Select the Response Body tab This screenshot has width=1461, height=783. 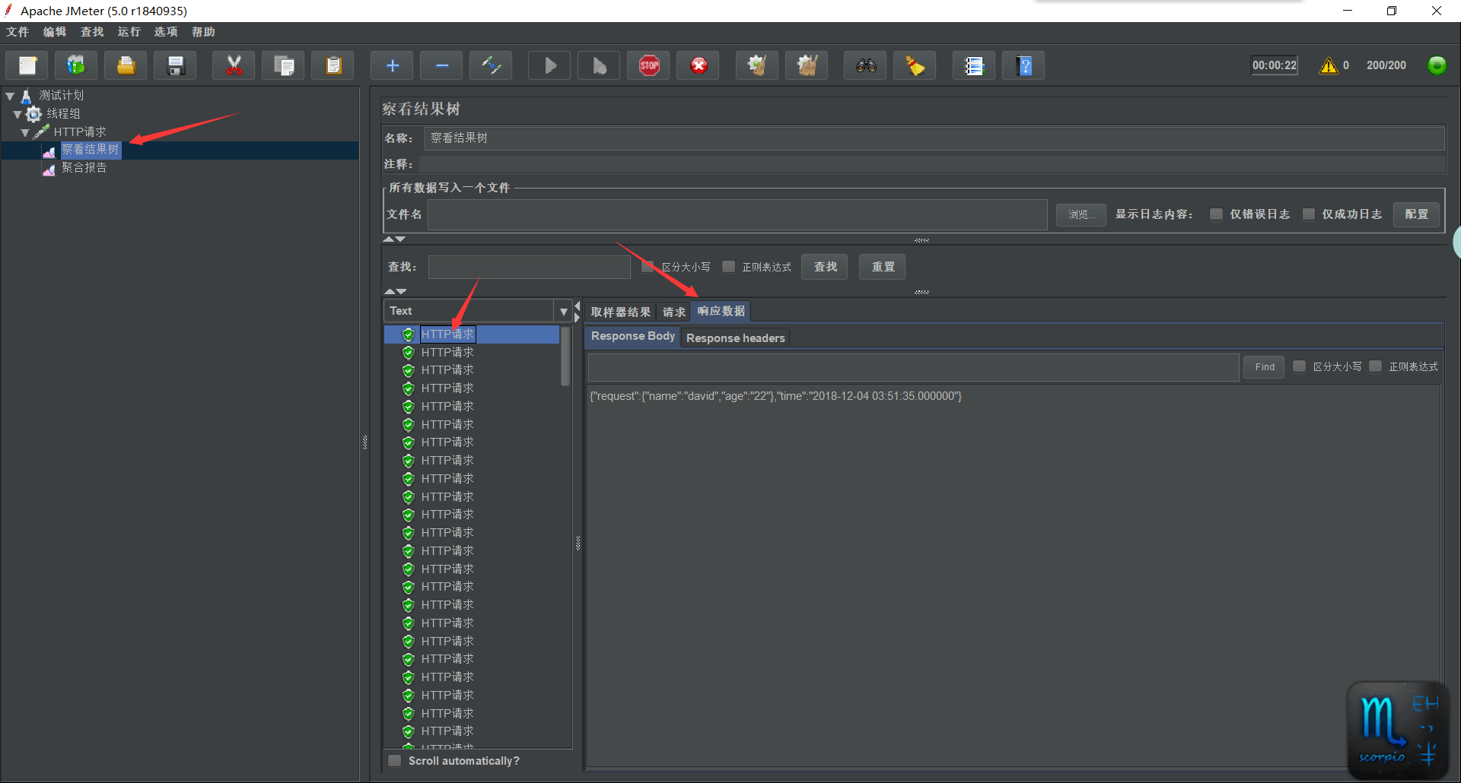click(x=632, y=336)
